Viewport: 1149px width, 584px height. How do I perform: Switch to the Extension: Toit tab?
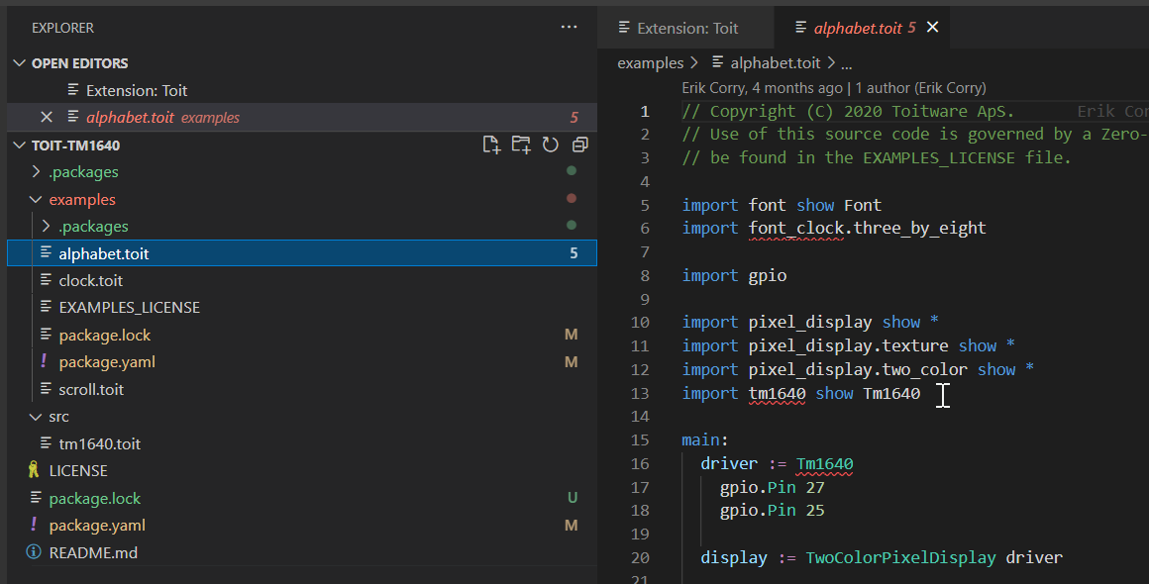(686, 28)
